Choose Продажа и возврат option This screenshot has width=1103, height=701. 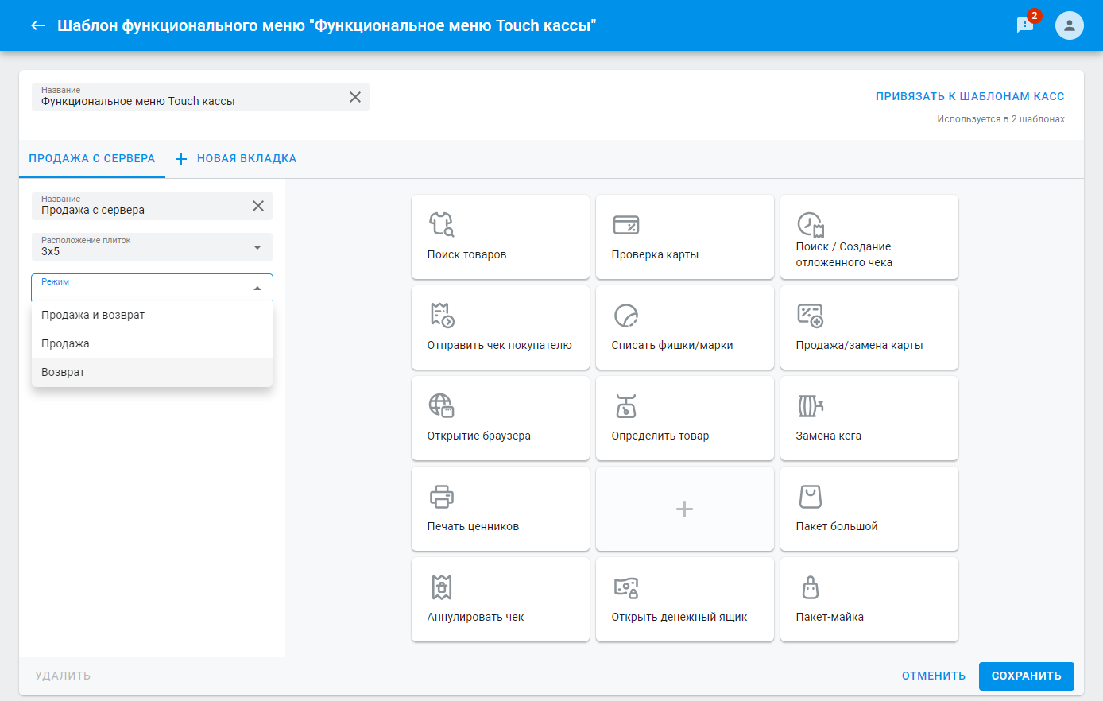pos(93,315)
